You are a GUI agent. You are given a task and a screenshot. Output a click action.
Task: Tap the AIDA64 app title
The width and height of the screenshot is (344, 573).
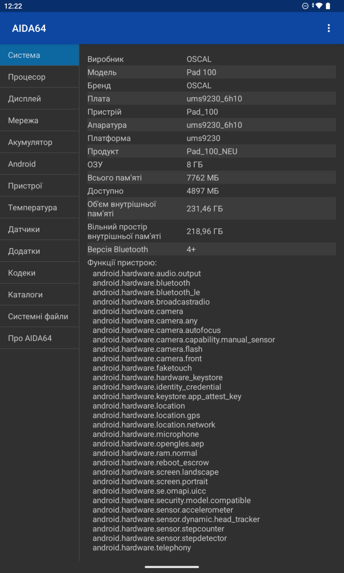(x=29, y=28)
